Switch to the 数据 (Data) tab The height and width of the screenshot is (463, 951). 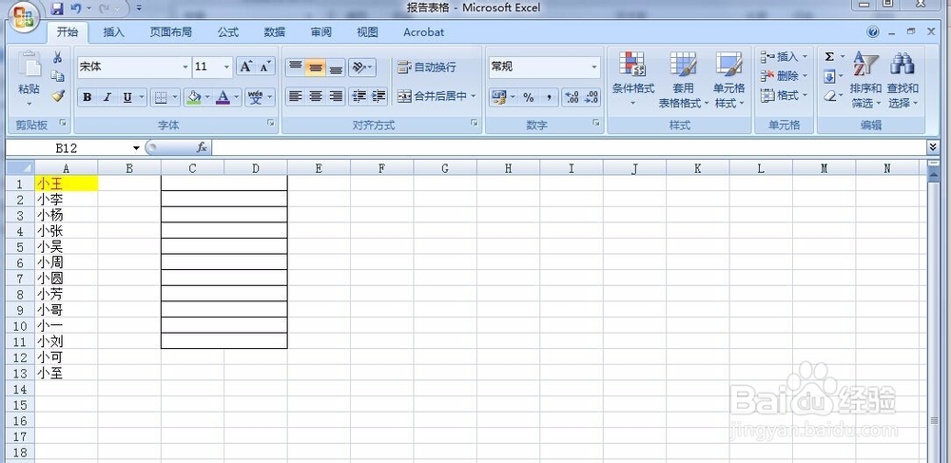click(x=275, y=32)
